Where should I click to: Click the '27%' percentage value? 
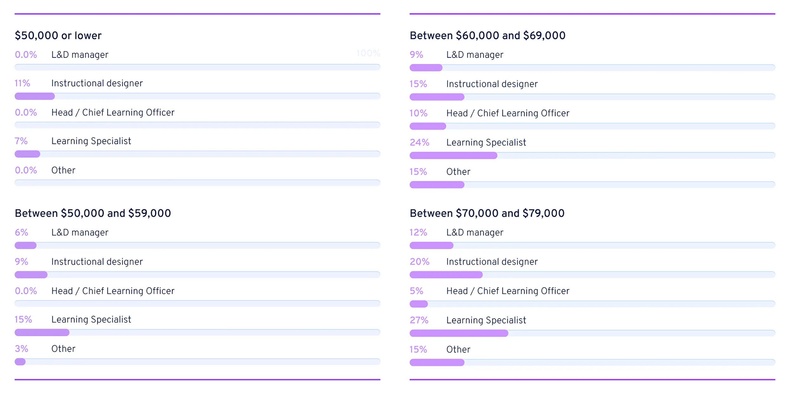419,320
